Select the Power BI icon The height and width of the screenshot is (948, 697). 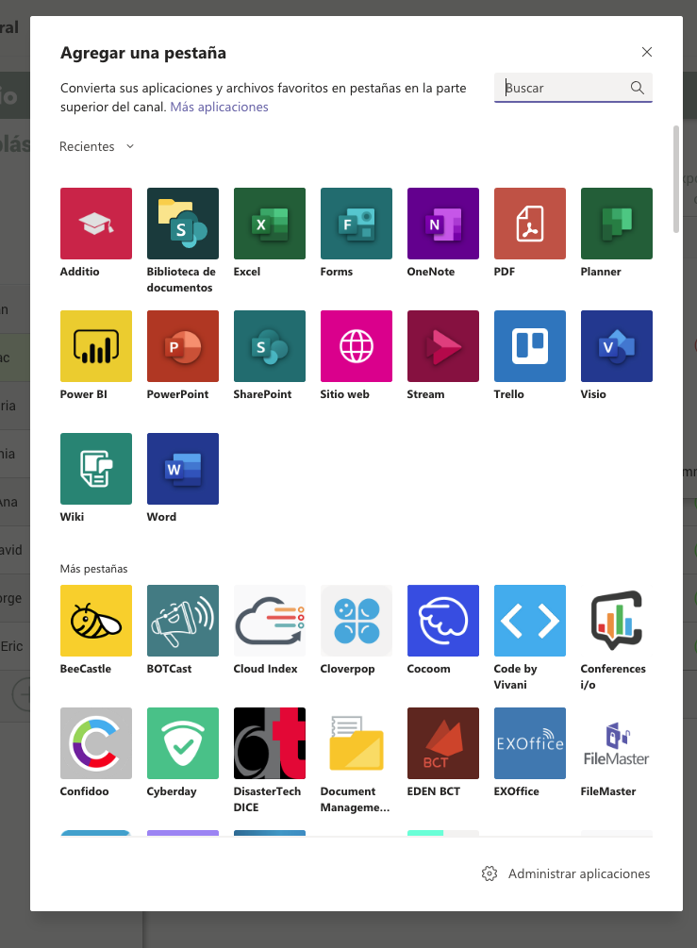click(x=96, y=346)
